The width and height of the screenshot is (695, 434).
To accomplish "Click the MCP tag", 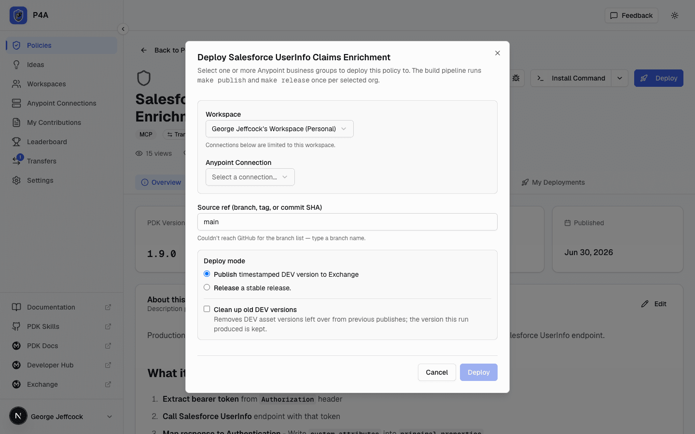I will (146, 135).
